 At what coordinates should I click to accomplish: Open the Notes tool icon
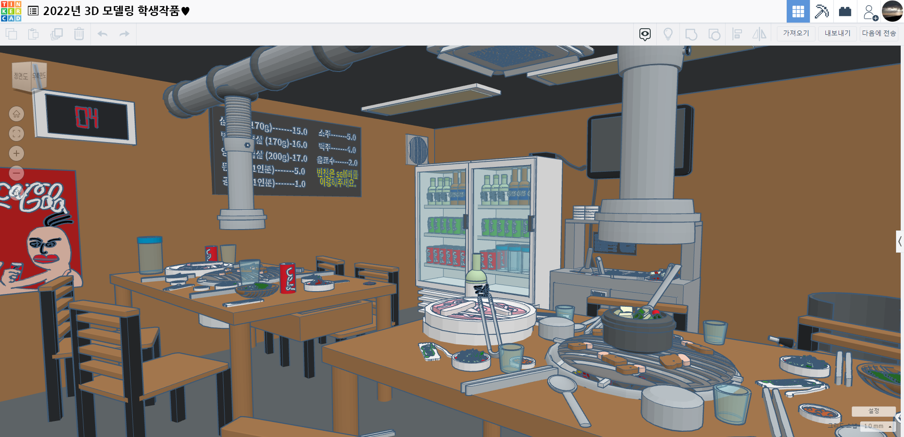(645, 34)
